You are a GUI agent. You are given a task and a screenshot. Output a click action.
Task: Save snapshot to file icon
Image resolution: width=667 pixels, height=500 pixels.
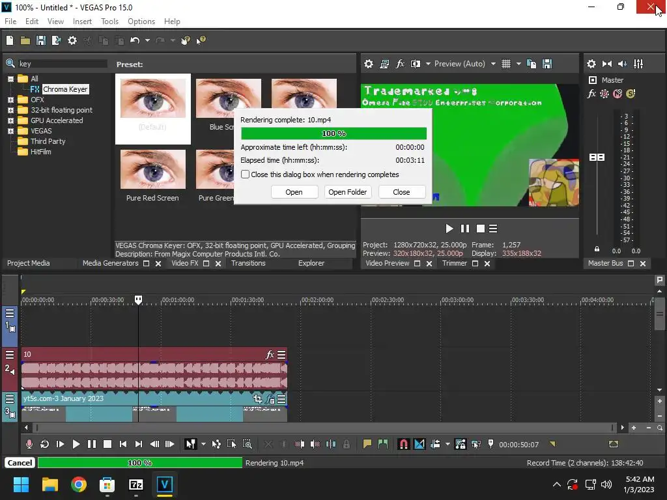pos(547,64)
